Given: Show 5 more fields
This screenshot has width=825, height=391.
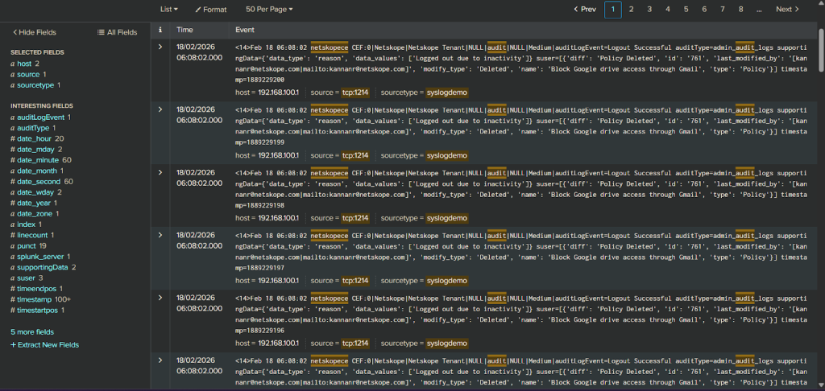Looking at the screenshot, I should coord(32,332).
